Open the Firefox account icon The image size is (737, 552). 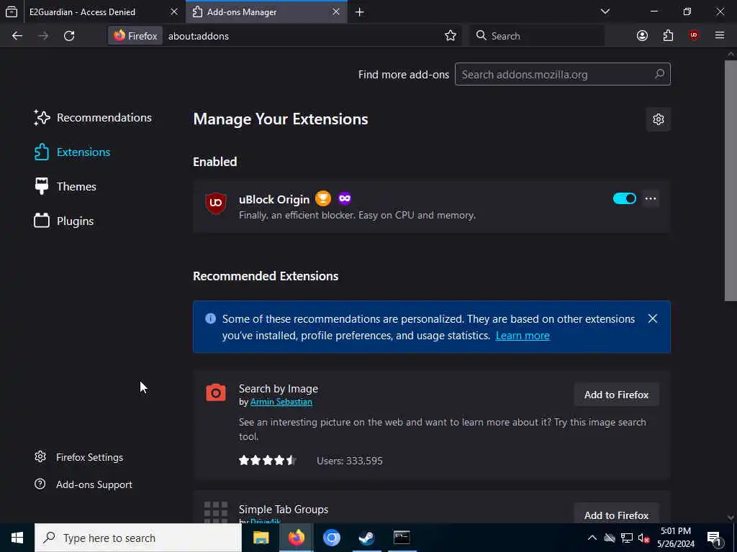click(x=642, y=36)
